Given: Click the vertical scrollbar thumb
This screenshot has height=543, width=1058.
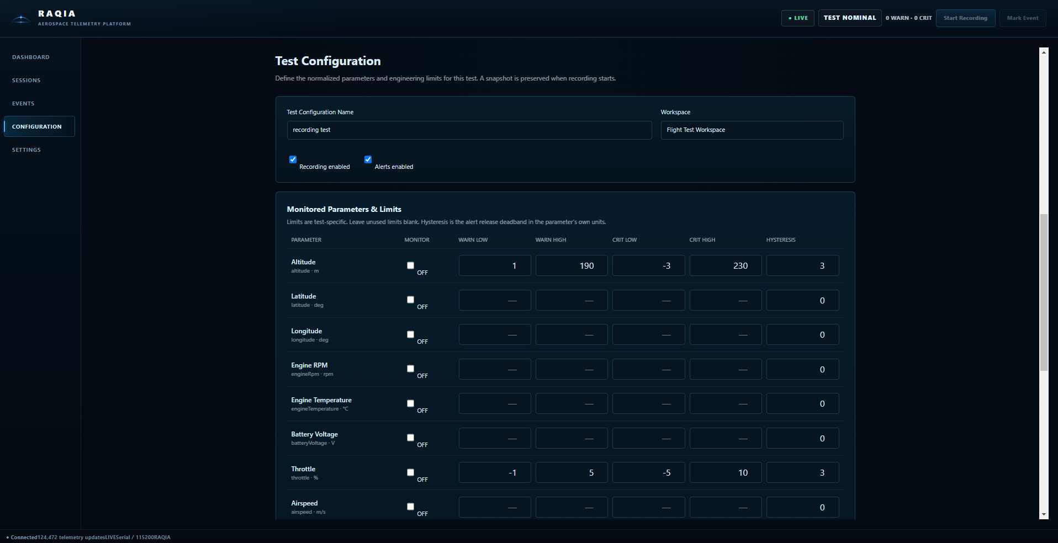Looking at the screenshot, I should (x=1044, y=292).
